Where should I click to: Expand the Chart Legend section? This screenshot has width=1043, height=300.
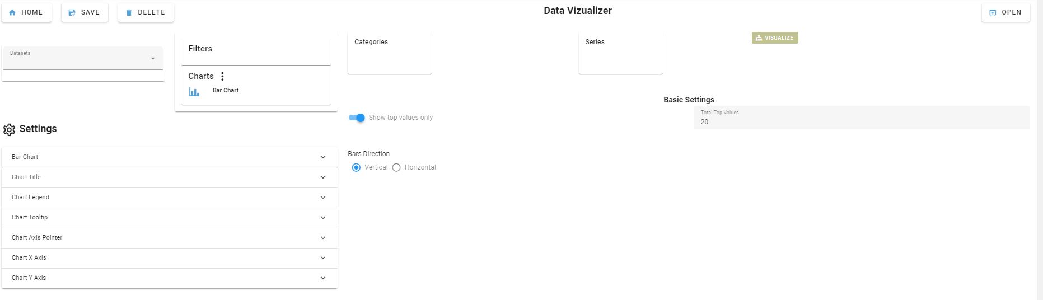170,198
